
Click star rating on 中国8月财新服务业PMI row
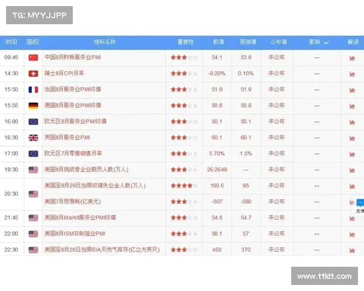tap(184, 58)
